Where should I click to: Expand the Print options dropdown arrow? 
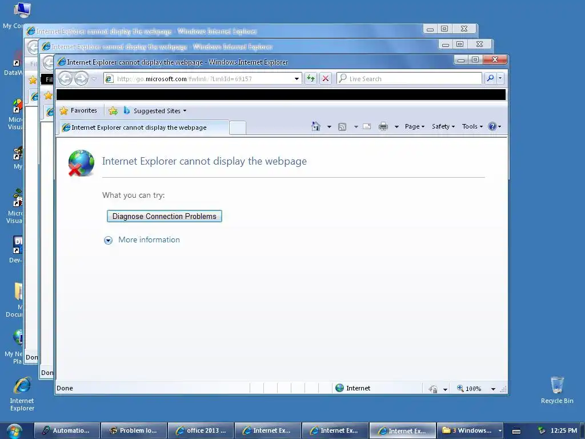point(396,126)
